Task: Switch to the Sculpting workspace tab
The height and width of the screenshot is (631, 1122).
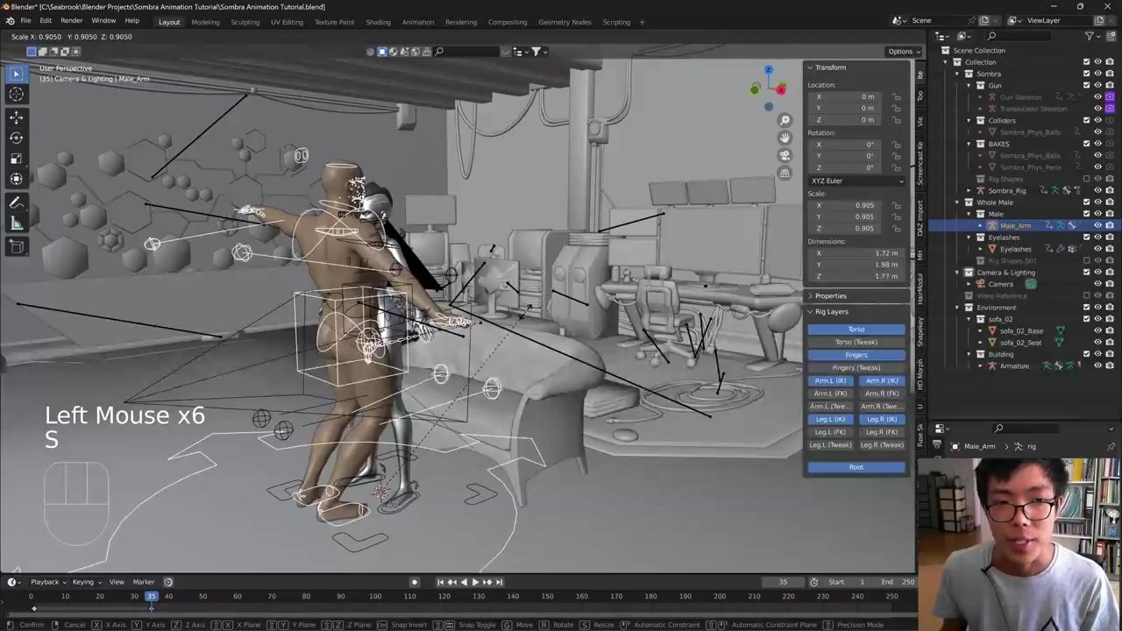Action: pos(245,22)
